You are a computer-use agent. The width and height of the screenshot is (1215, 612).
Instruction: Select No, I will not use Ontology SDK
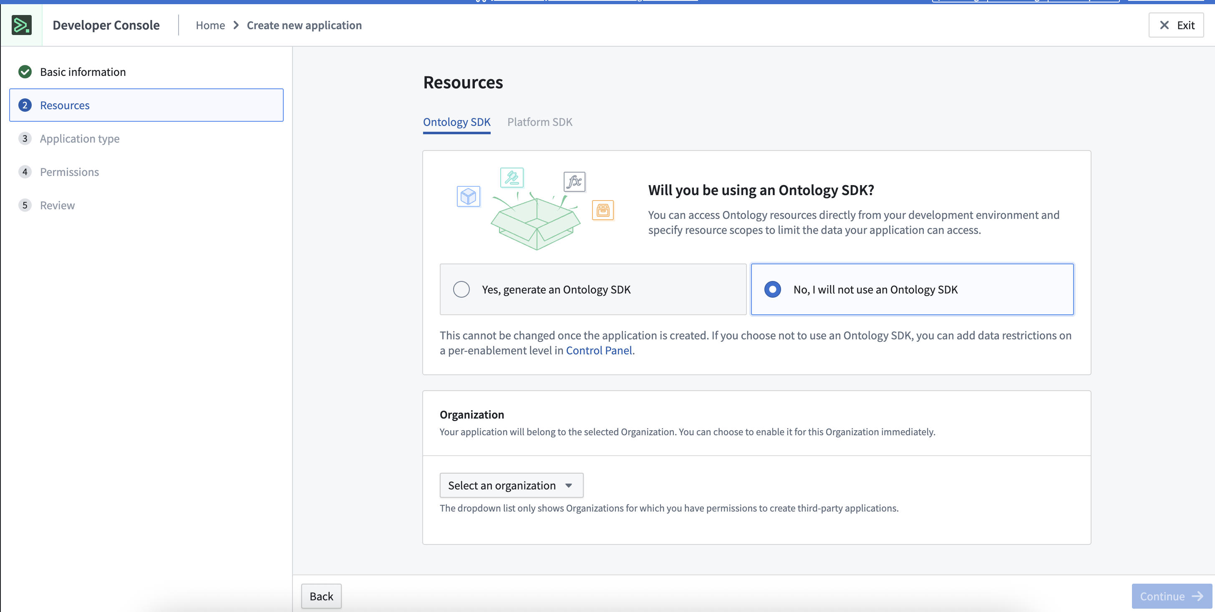[773, 289]
